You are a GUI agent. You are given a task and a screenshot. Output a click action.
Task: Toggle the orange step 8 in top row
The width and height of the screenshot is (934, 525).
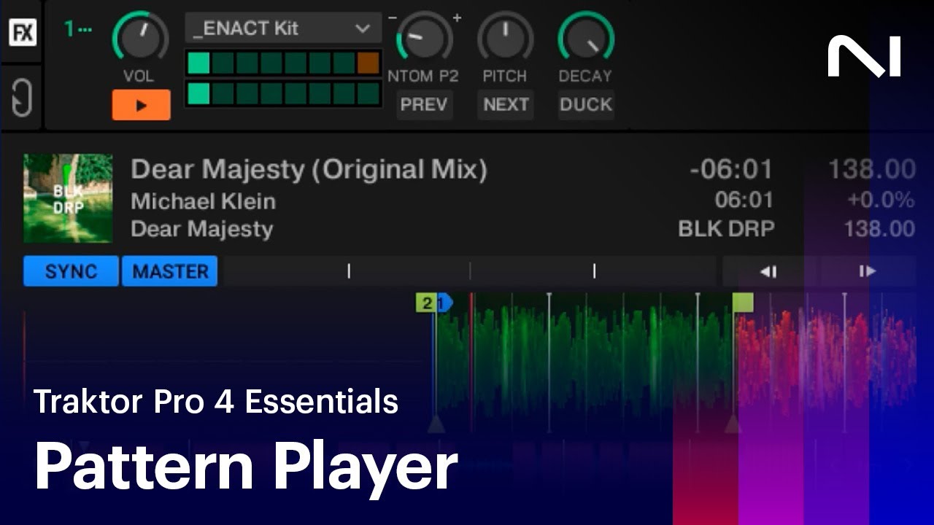368,63
